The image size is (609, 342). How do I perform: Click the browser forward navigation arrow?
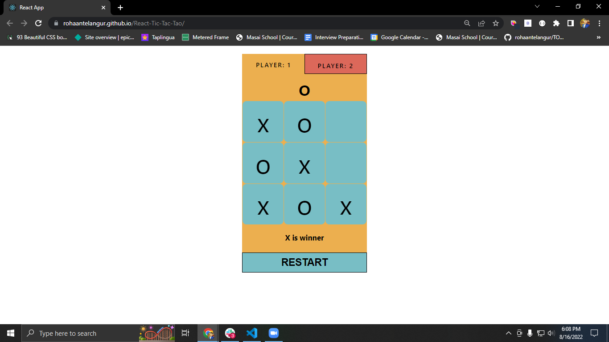24,23
